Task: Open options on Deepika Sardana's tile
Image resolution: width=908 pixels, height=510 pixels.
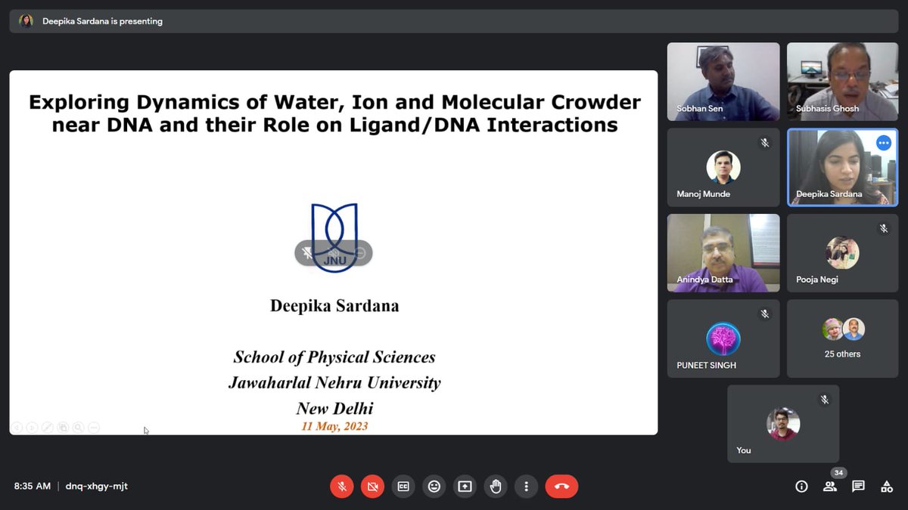Action: [x=883, y=143]
